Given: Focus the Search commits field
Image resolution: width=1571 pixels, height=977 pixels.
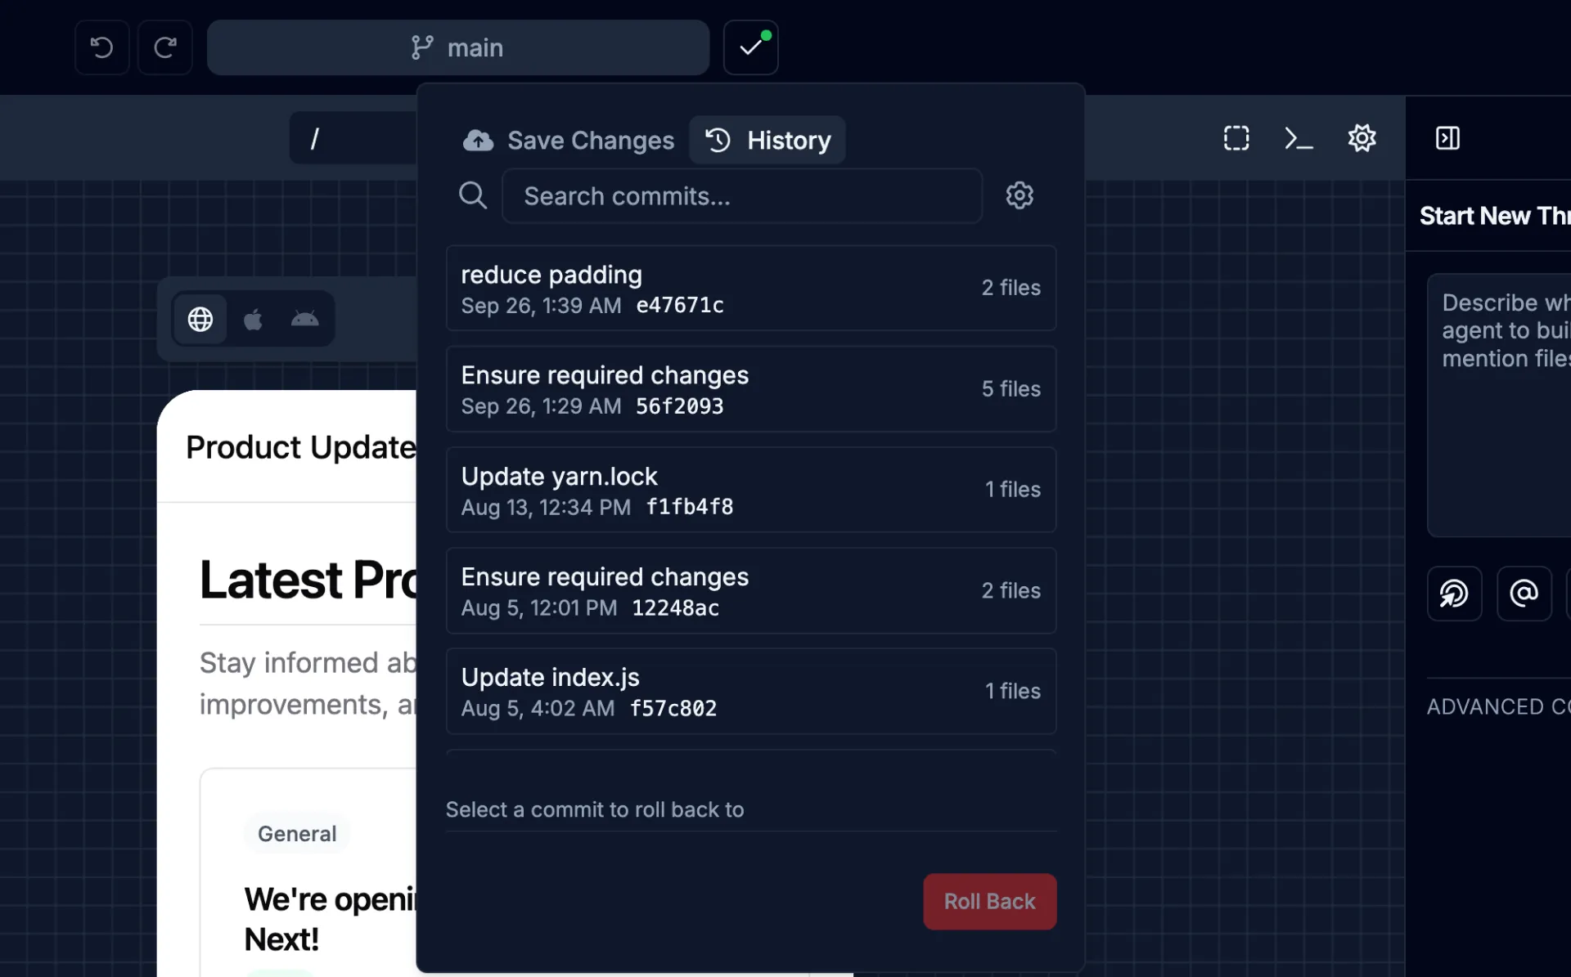Looking at the screenshot, I should point(741,196).
